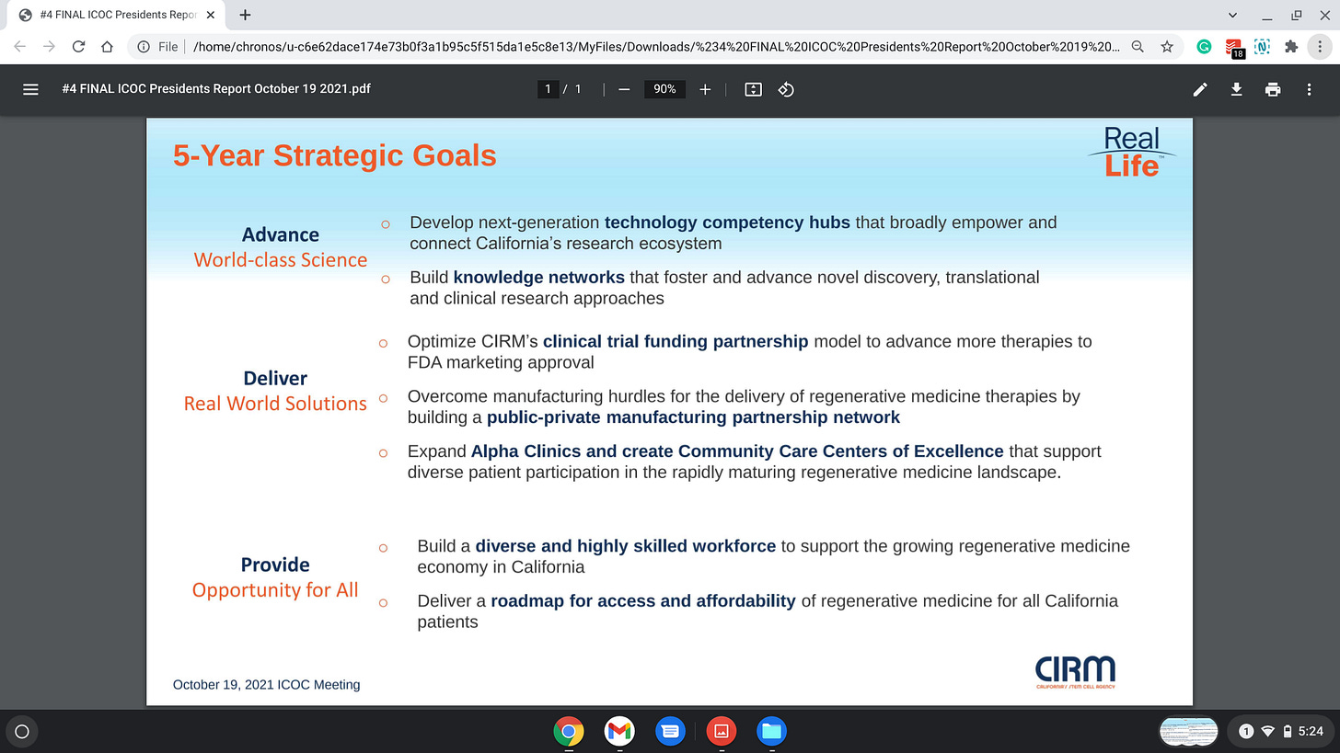Print the PDF document
Image resolution: width=1340 pixels, height=753 pixels.
(x=1273, y=89)
